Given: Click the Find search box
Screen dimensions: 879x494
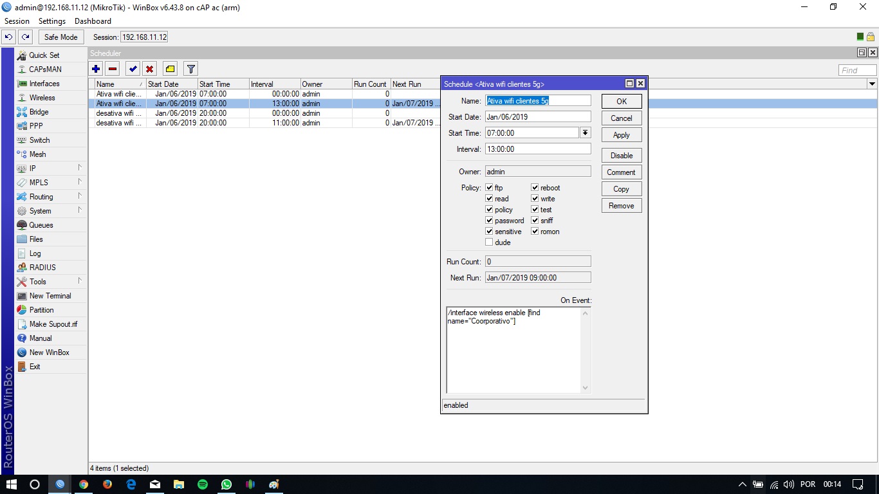Looking at the screenshot, I should point(858,71).
